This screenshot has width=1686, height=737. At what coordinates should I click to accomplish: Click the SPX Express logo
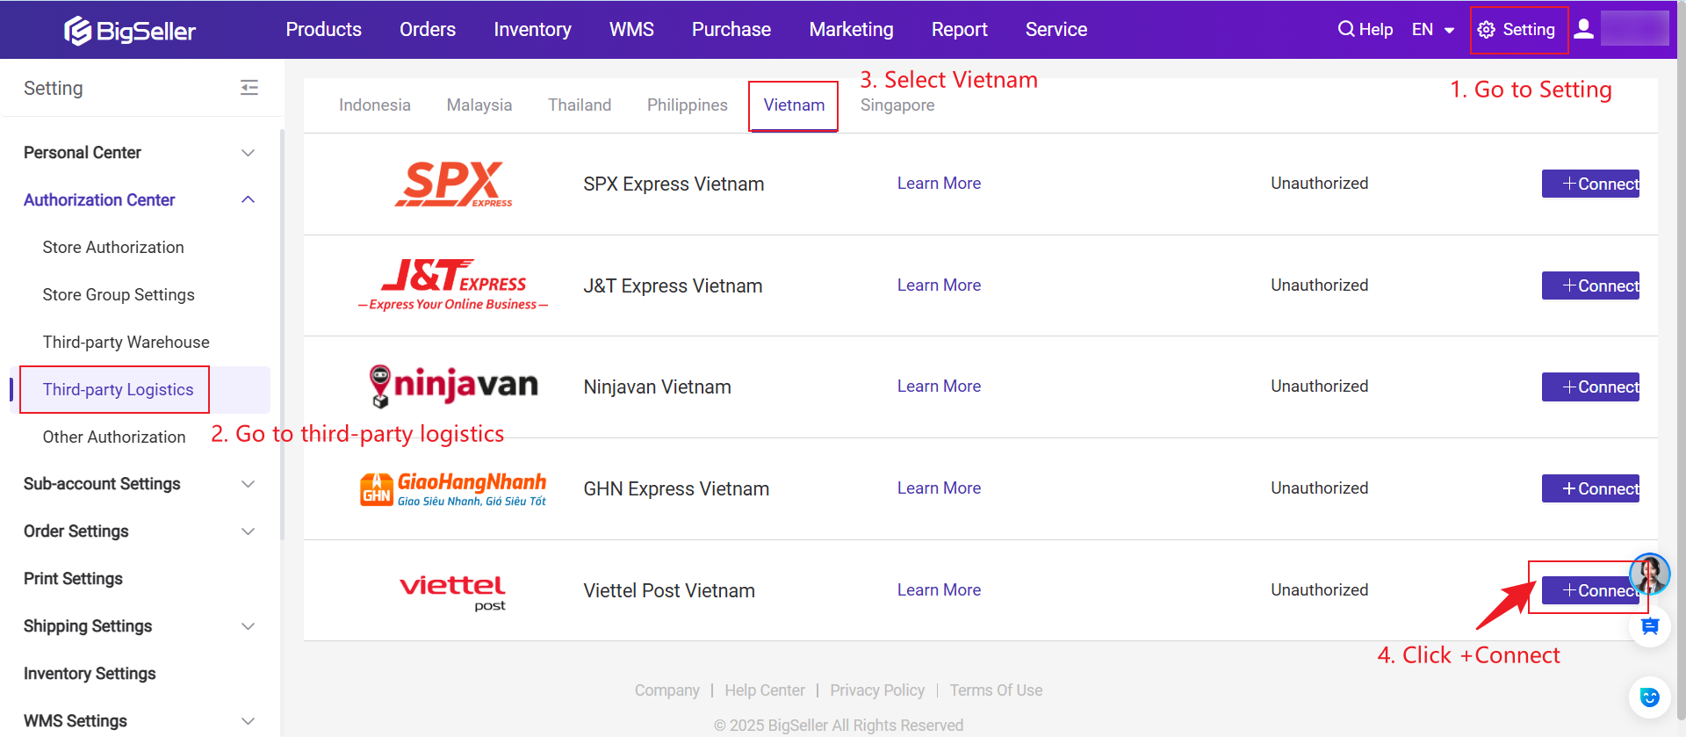coord(453,184)
